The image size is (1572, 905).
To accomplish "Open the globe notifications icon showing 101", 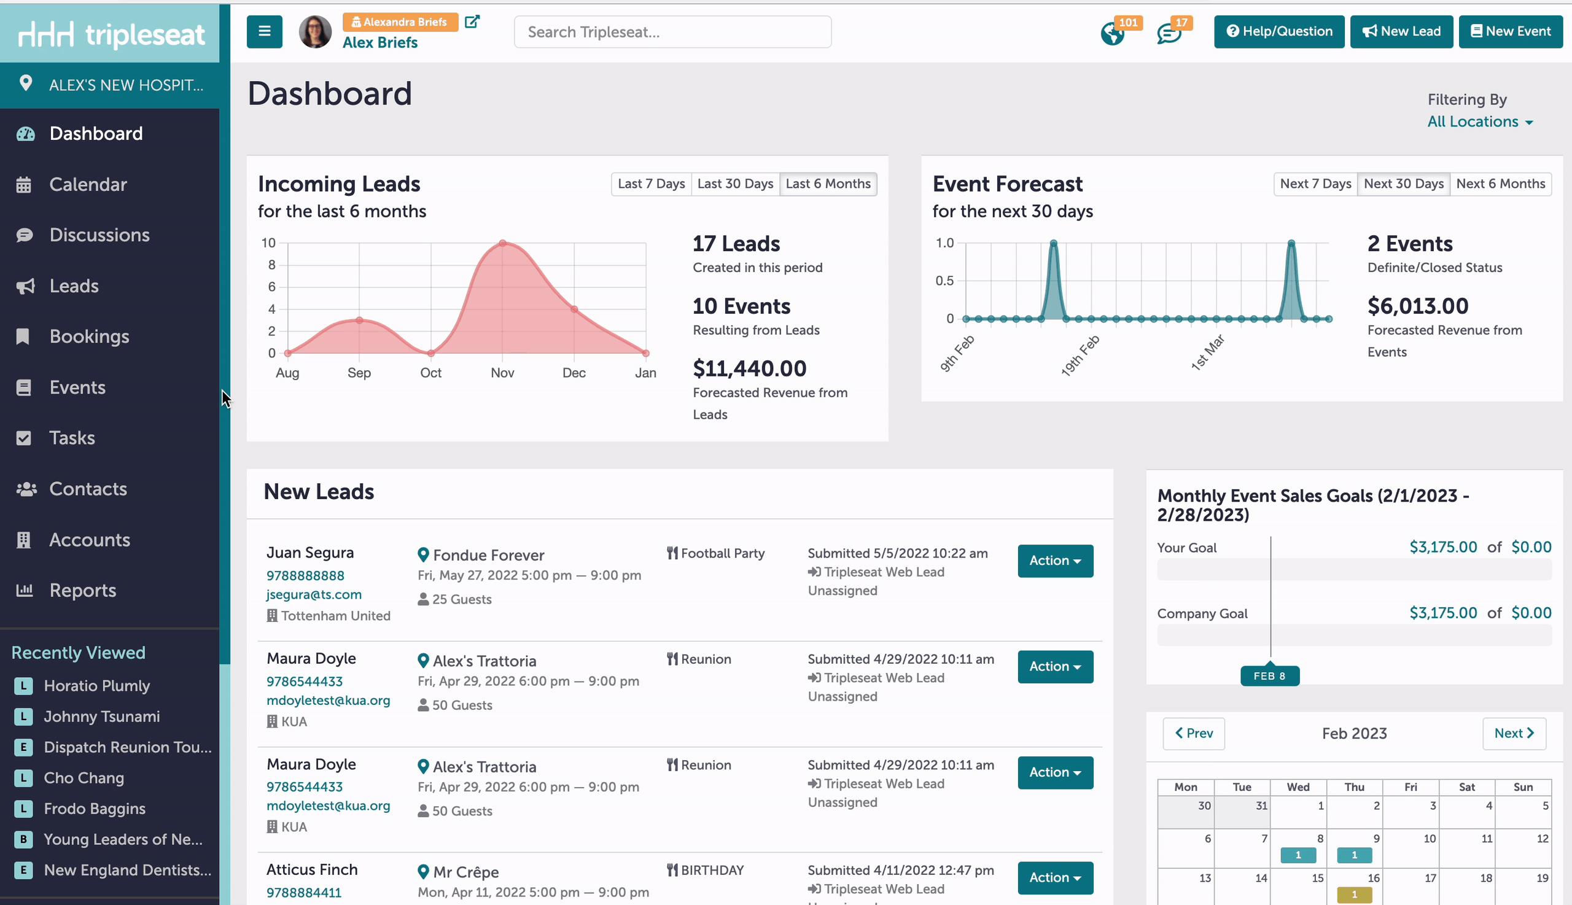I will coord(1112,33).
